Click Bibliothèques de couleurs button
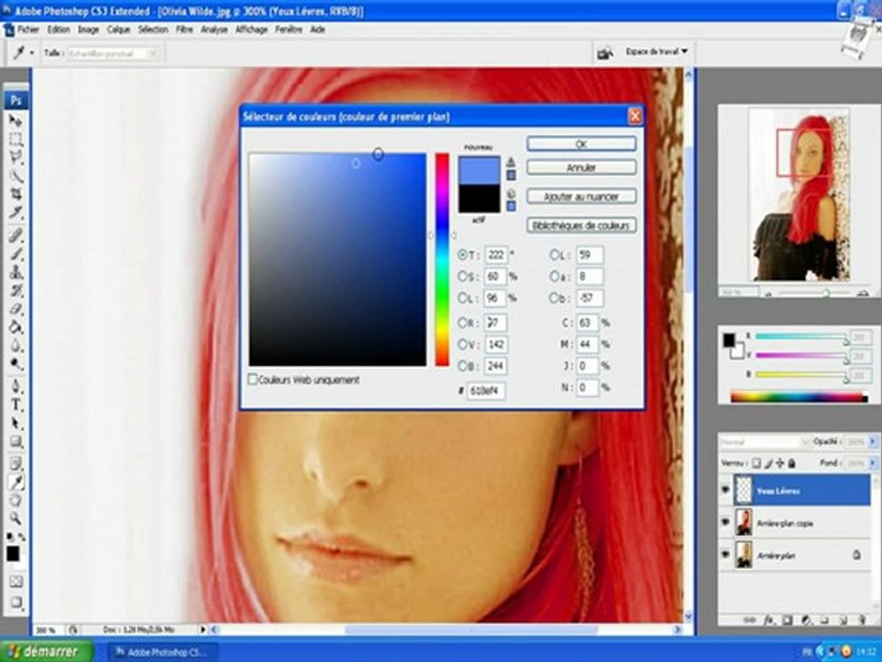 click(582, 225)
